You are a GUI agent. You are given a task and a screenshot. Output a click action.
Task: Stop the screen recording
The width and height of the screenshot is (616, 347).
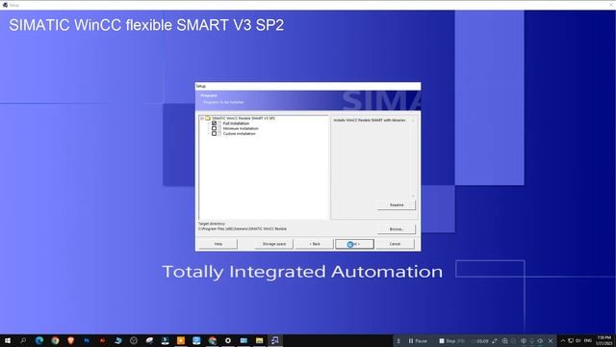coord(448,341)
